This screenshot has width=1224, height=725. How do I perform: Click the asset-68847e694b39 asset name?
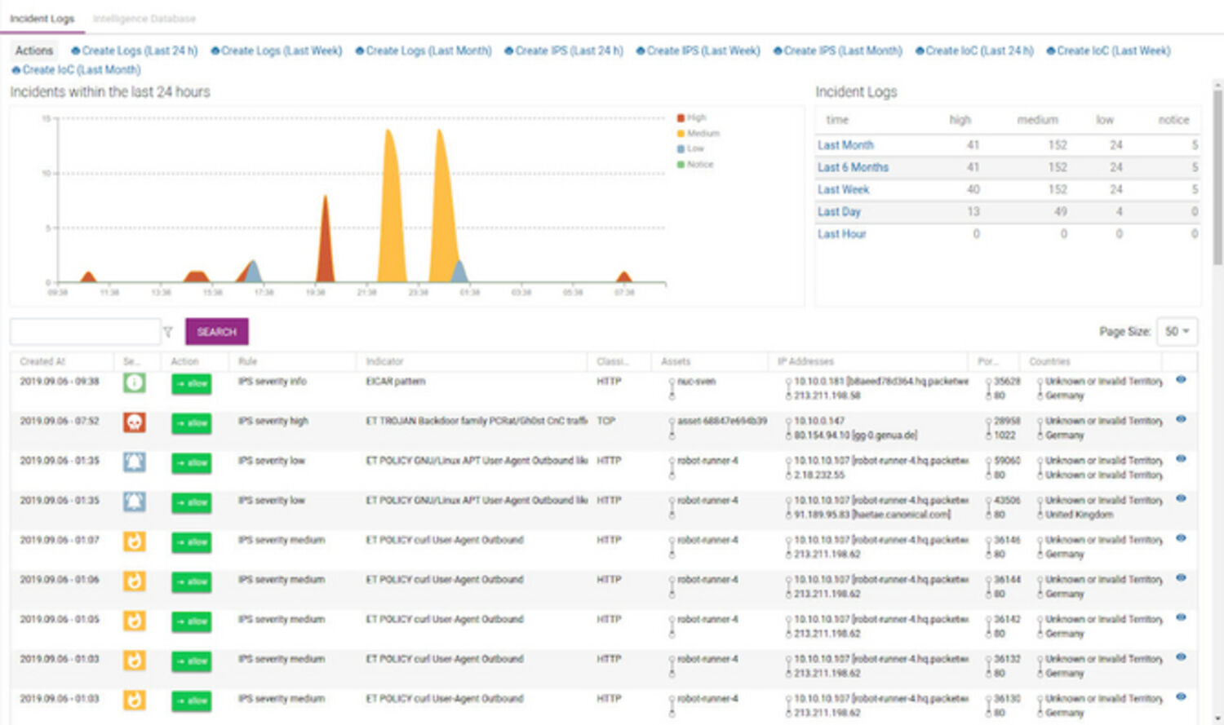(722, 421)
